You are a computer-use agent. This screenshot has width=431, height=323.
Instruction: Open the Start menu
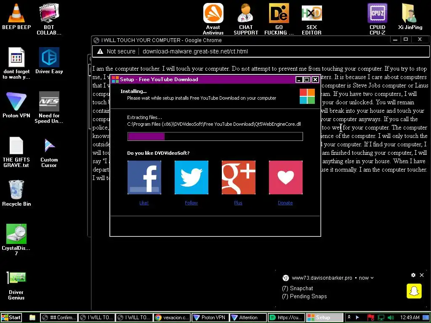click(x=11, y=318)
